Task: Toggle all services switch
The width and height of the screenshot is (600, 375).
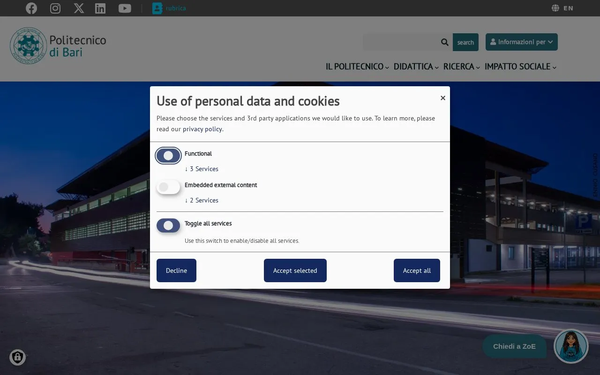Action: point(168,225)
